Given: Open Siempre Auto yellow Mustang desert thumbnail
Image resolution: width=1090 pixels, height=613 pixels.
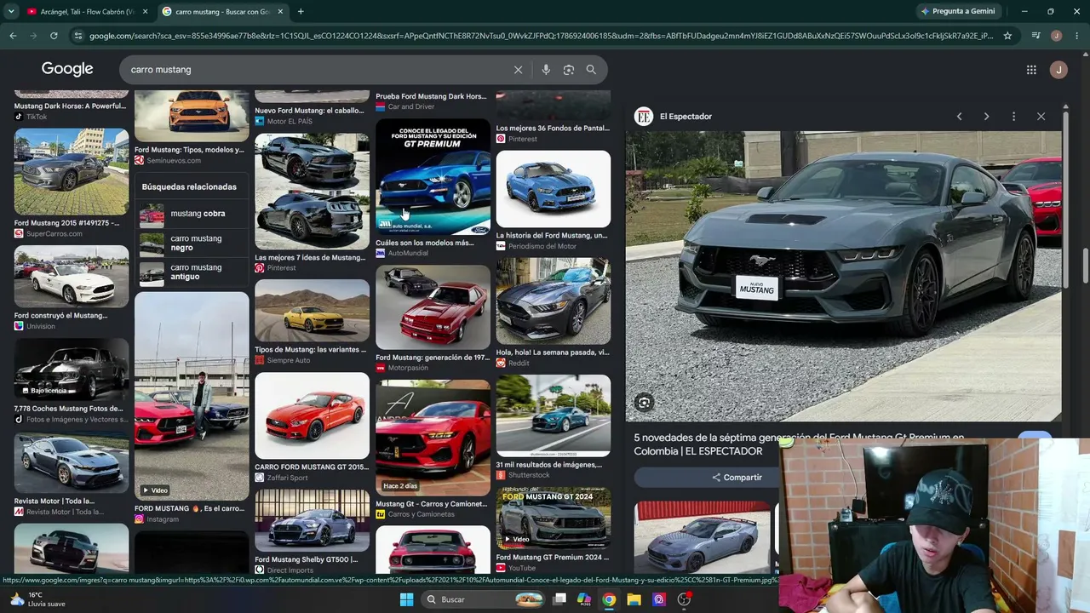Looking at the screenshot, I should coord(312,311).
